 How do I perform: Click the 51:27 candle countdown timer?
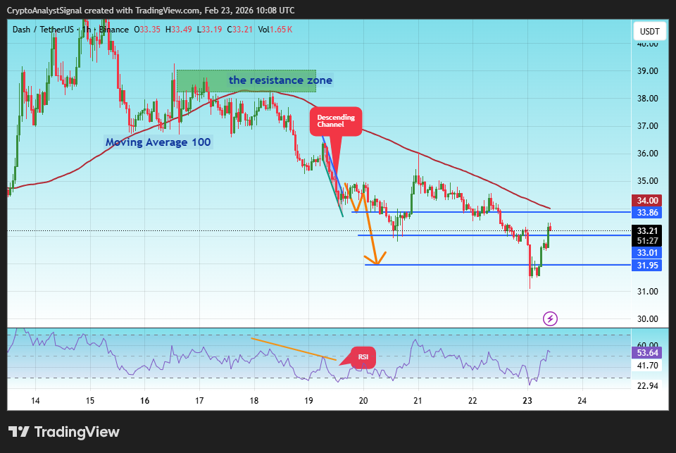coord(648,241)
